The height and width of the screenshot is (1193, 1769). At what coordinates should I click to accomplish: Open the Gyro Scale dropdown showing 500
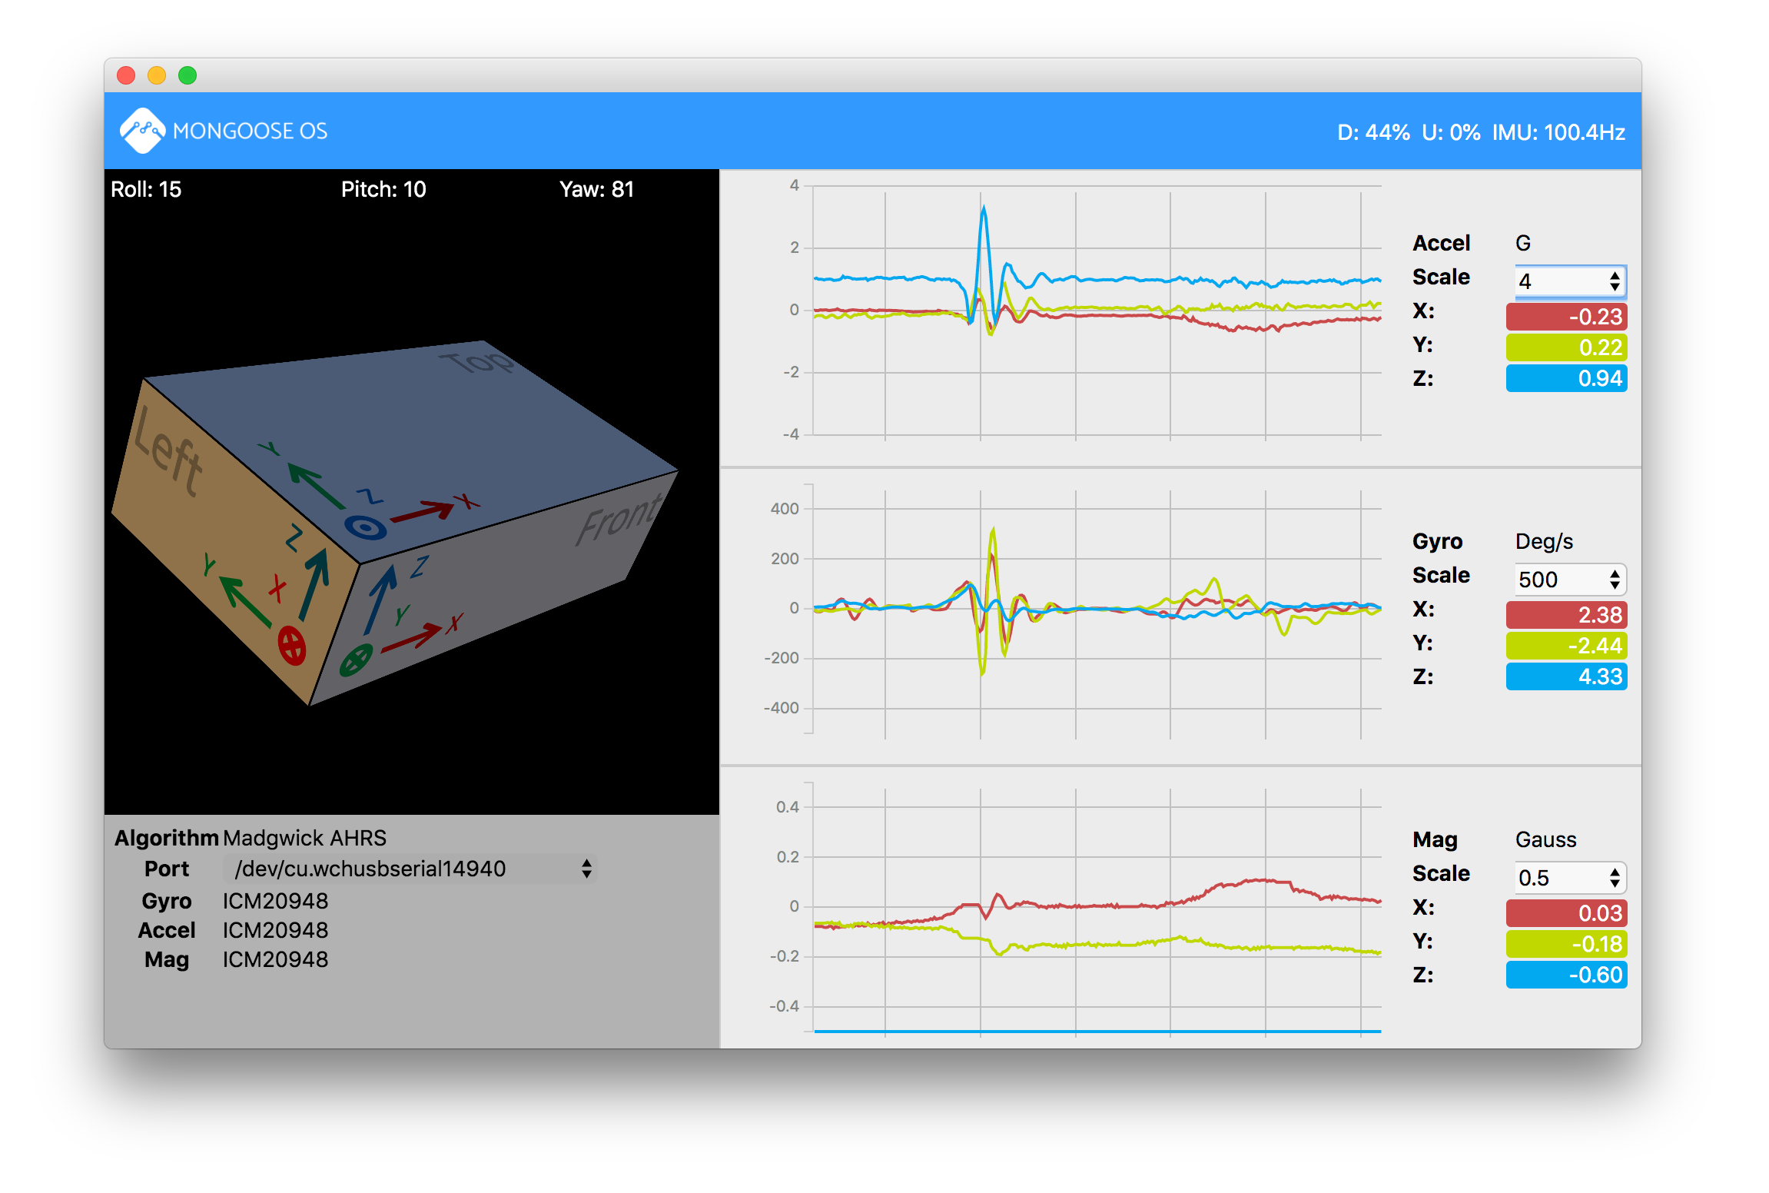click(x=1569, y=580)
